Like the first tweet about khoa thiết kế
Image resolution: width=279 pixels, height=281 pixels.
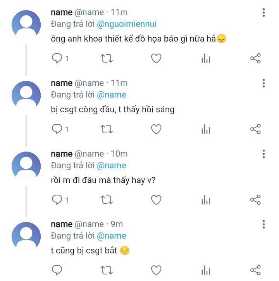coord(156,58)
